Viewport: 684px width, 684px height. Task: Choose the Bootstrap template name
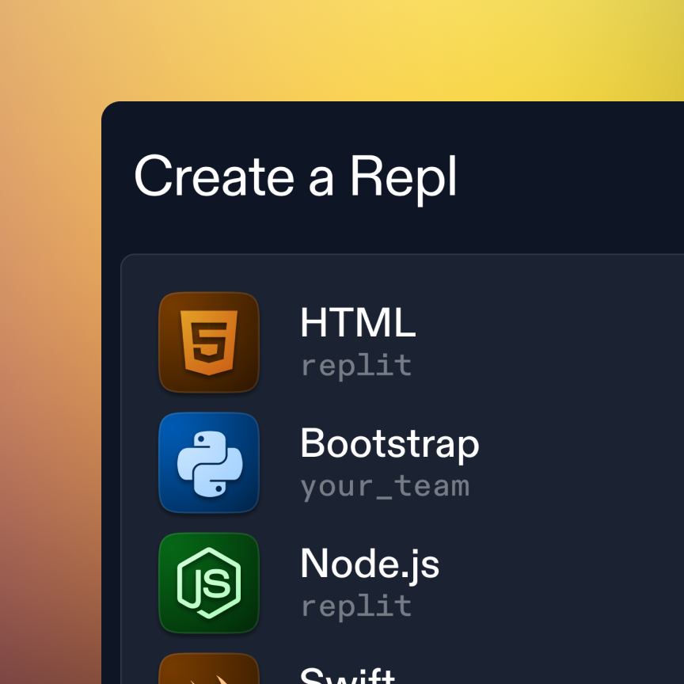[x=389, y=443]
